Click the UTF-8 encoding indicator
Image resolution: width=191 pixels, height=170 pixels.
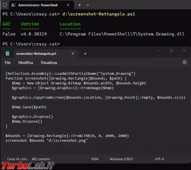point(159,159)
